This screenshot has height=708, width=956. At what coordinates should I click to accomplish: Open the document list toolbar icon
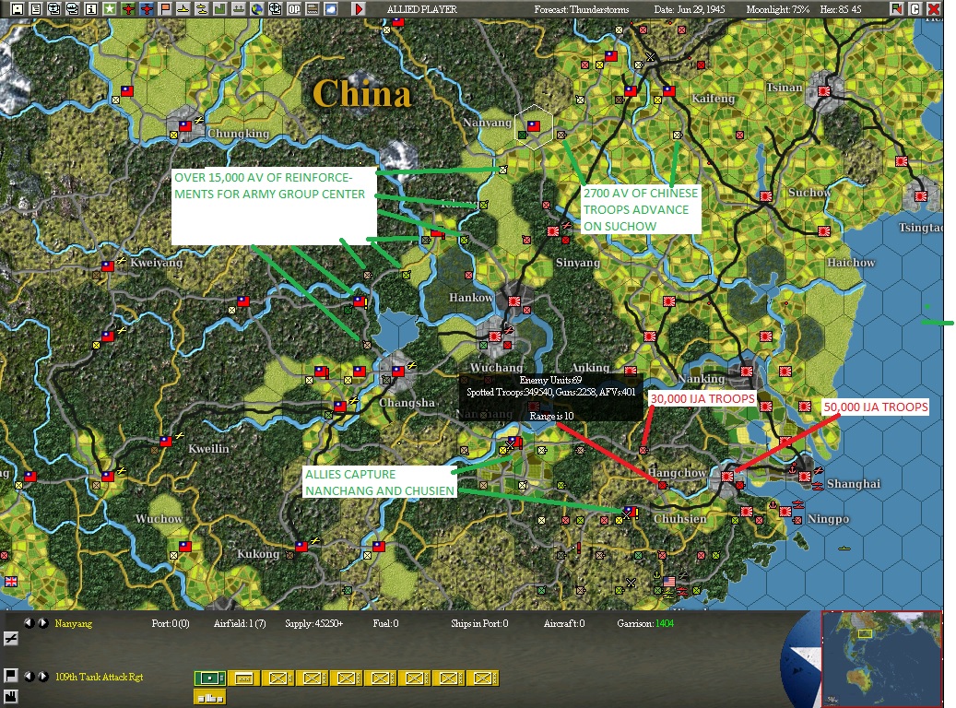[x=36, y=8]
